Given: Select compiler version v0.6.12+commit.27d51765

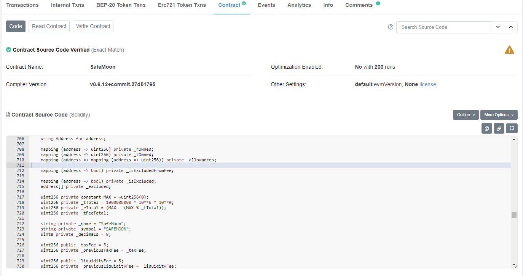Looking at the screenshot, I should pyautogui.click(x=123, y=84).
